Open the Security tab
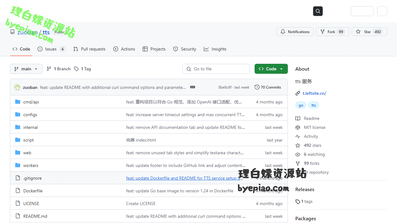This screenshot has width=397, height=223. tap(185, 49)
